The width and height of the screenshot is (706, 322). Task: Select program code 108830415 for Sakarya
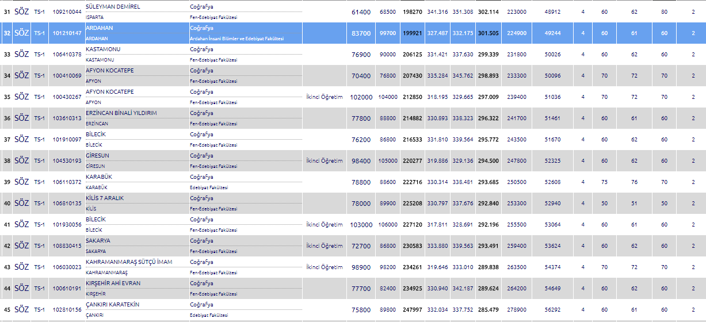tap(67, 246)
